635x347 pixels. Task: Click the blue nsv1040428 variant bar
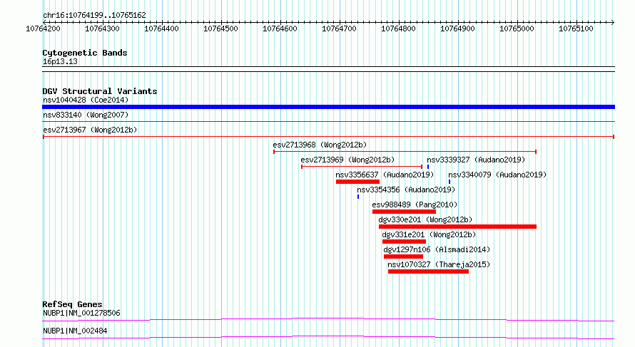(328, 107)
